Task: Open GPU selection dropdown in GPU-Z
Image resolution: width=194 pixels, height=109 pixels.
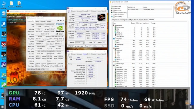Action: click(x=38, y=69)
